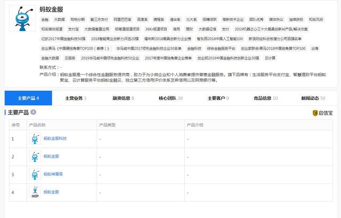This screenshot has height=218, width=341.
Task: Select the 媒体热议 tag
Action: pyautogui.click(x=276, y=20)
